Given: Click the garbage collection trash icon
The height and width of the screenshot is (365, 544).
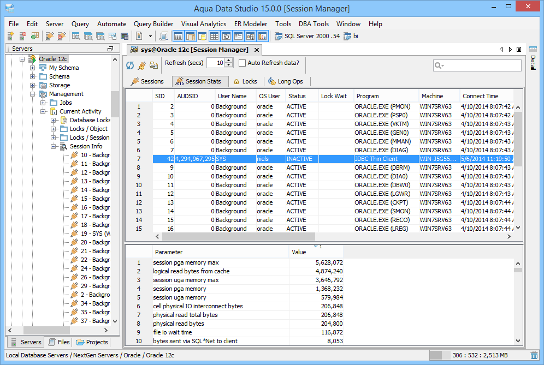Looking at the screenshot, I should (x=534, y=355).
